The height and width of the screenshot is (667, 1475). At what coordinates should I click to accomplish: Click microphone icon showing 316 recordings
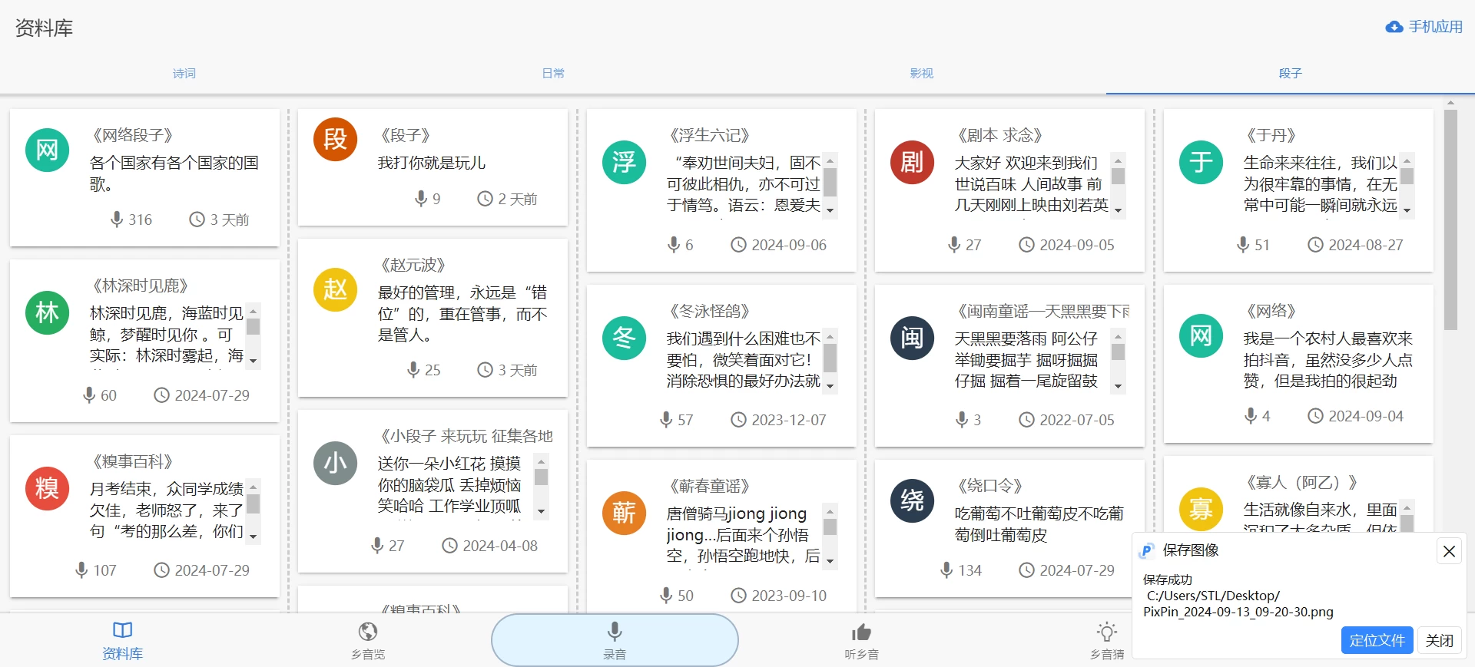coord(117,220)
